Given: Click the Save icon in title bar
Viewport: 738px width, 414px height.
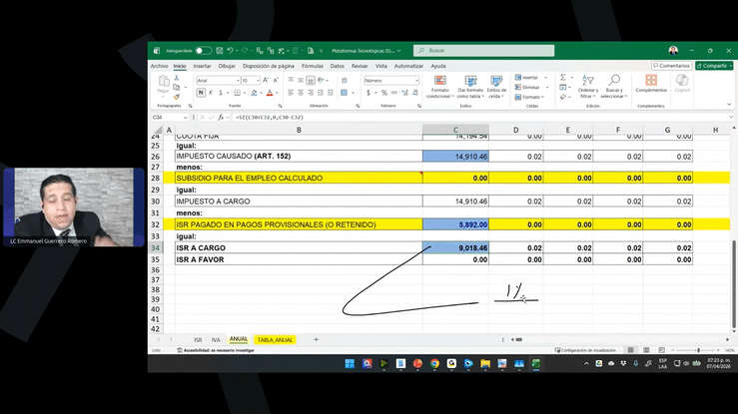Looking at the screenshot, I should [220, 50].
